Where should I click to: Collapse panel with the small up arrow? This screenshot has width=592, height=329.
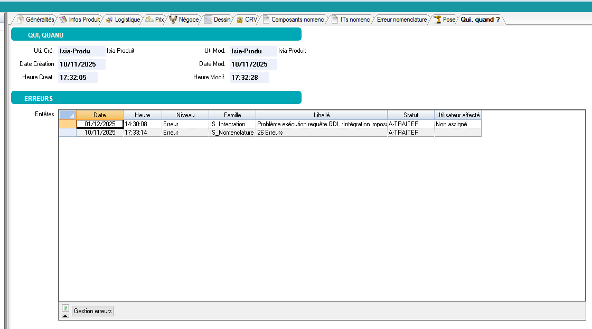65,316
